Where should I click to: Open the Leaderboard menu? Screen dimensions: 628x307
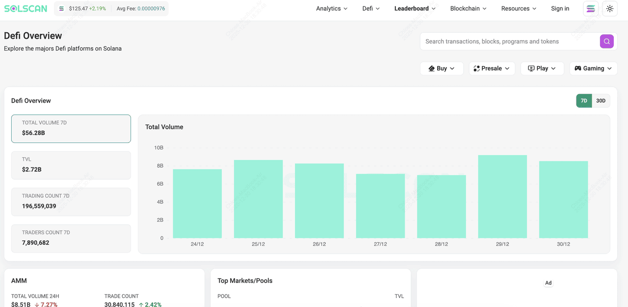[415, 9]
